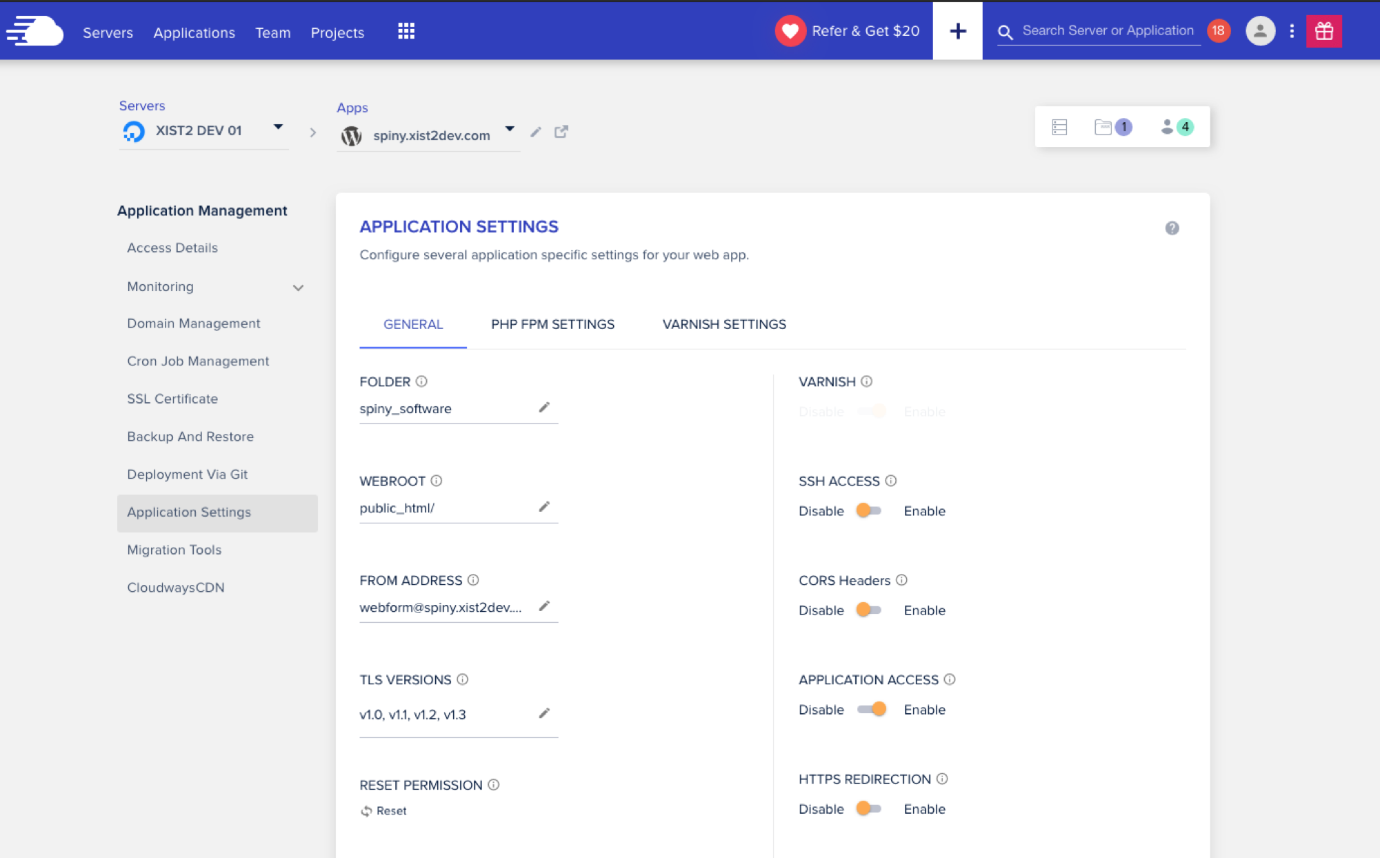
Task: Expand the Monitoring sidebar section
Action: click(298, 288)
